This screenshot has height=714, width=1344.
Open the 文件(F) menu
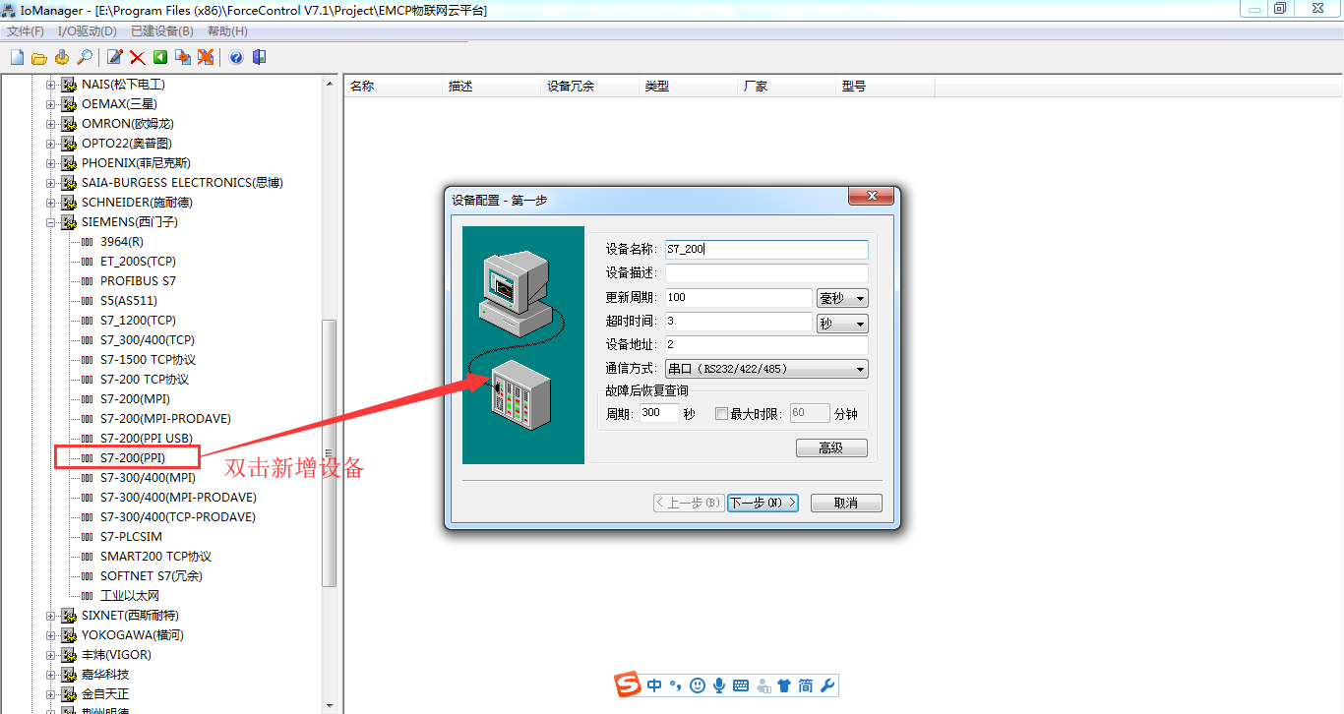pyautogui.click(x=26, y=31)
